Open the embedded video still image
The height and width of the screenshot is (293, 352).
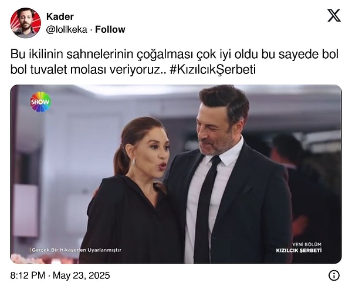pos(176,174)
